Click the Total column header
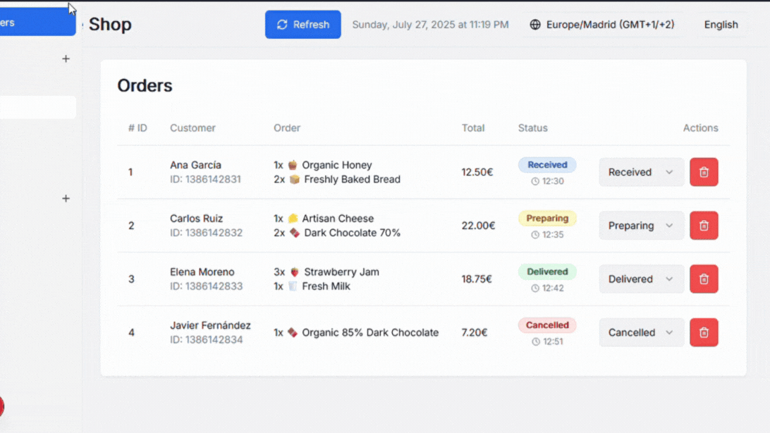Image resolution: width=770 pixels, height=433 pixels. pyautogui.click(x=473, y=128)
